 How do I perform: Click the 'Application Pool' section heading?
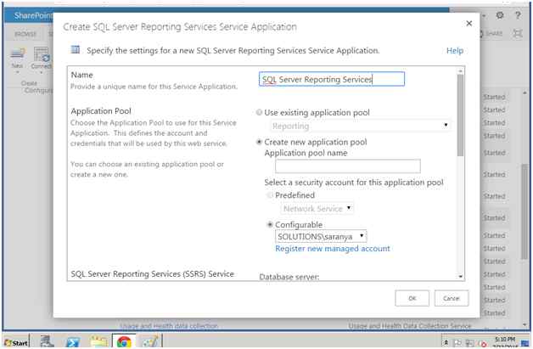(101, 111)
